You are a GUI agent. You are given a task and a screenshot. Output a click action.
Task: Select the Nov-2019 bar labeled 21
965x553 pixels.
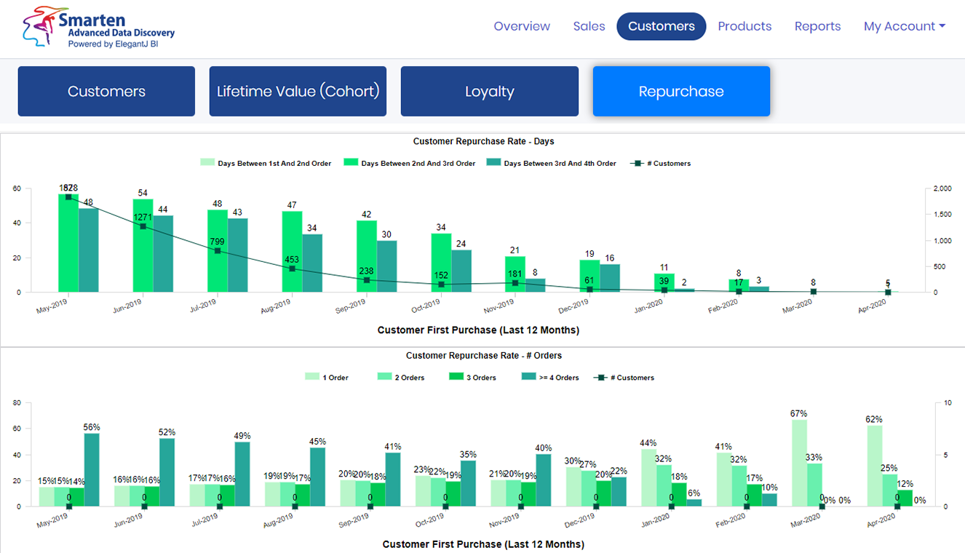click(x=515, y=274)
